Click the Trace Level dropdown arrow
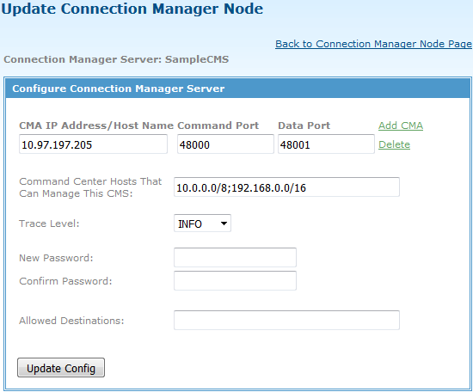 click(x=224, y=224)
